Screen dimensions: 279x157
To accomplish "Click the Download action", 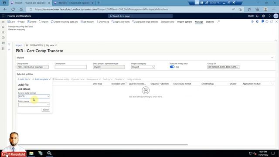I will click(x=103, y=22).
